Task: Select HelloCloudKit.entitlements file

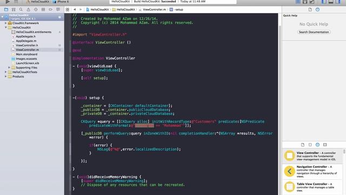Action: pos(34,32)
